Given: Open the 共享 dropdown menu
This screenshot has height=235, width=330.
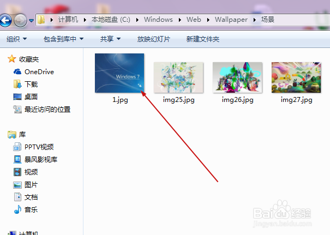Looking at the screenshot, I should pyautogui.click(x=110, y=39).
